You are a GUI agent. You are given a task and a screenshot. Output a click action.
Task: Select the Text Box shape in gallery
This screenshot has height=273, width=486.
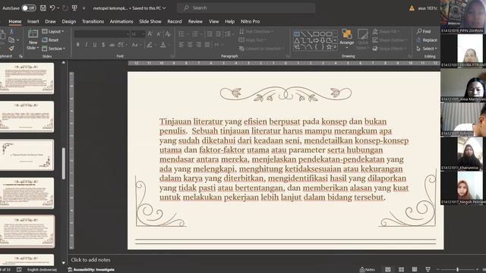[297, 33]
